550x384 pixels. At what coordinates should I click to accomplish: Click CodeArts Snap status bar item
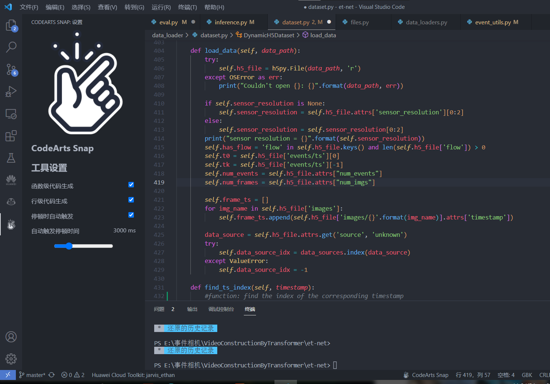point(426,375)
